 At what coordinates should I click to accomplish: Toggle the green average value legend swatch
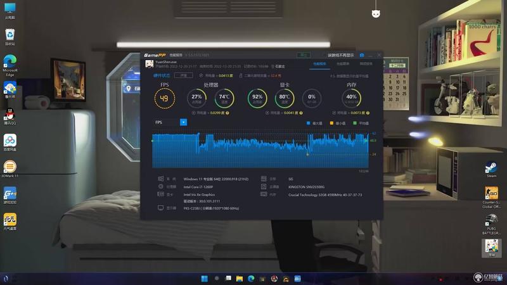click(355, 123)
